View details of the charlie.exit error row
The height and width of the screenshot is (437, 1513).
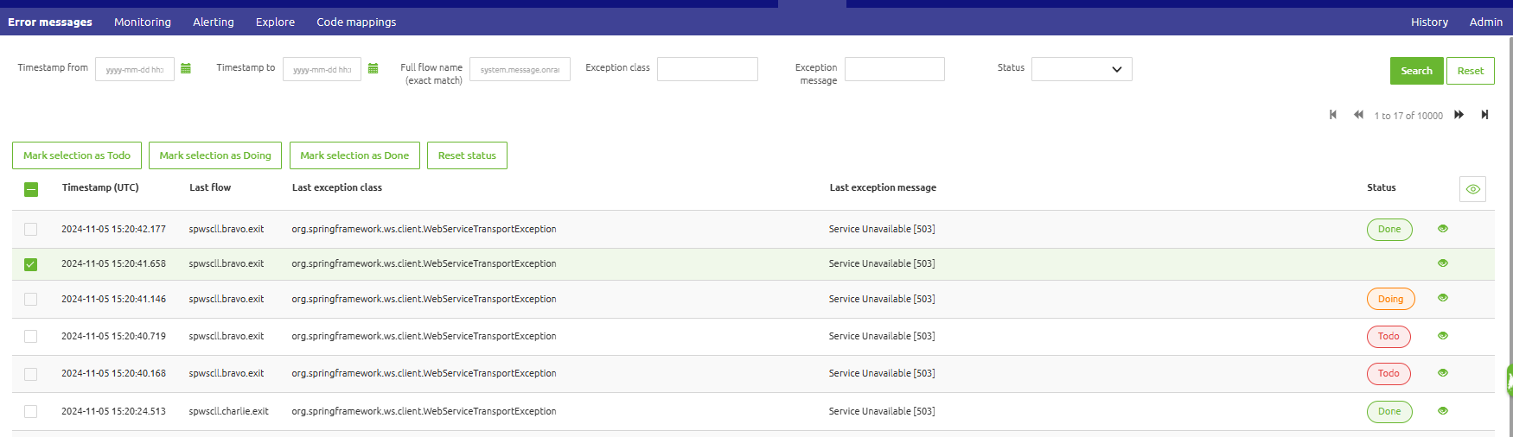coord(1443,411)
